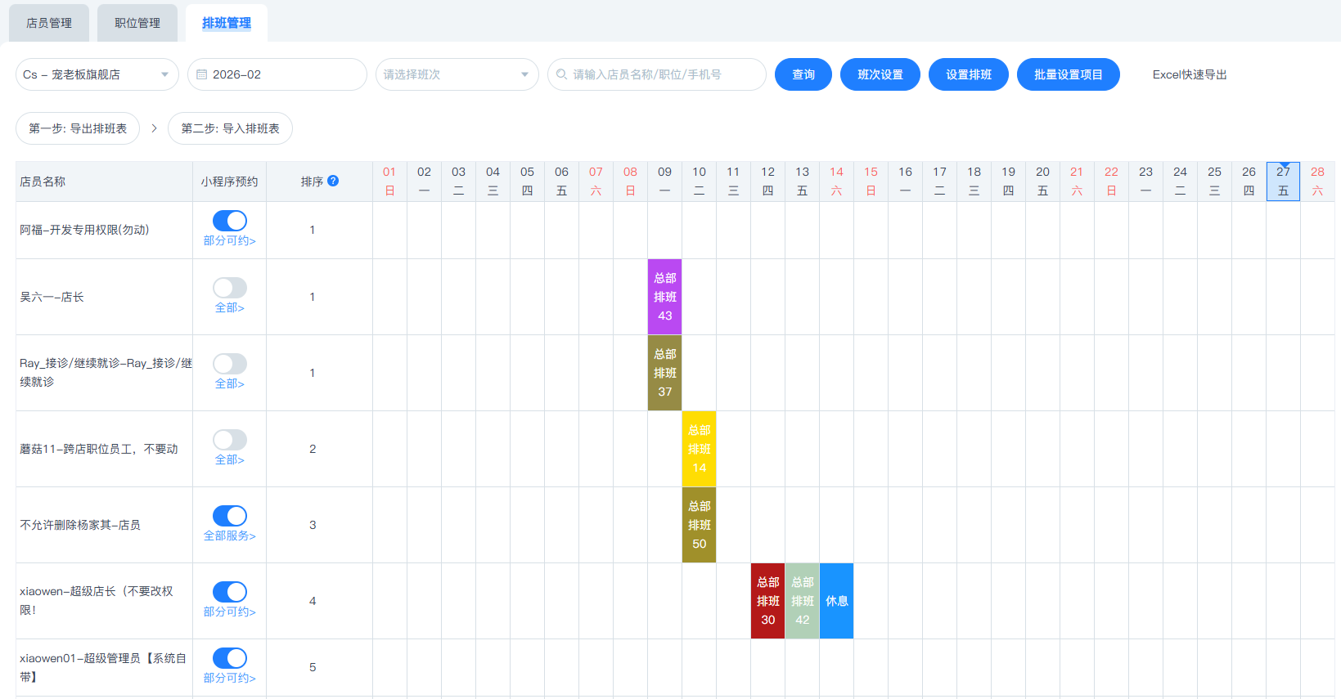The image size is (1341, 699).
Task: Click the yellow 总部排班 14 shift block
Action: (x=699, y=449)
